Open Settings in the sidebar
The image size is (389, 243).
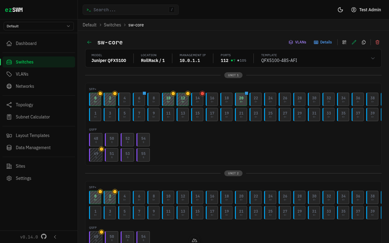tap(39, 178)
